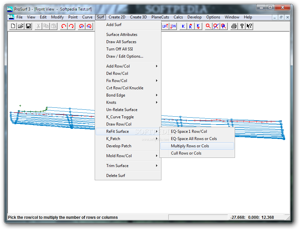Viewport: 300px width, 230px height.
Task: Open the Point menu
Action: click(73, 17)
